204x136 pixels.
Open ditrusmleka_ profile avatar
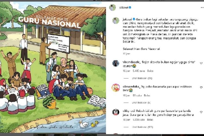click(x=116, y=88)
